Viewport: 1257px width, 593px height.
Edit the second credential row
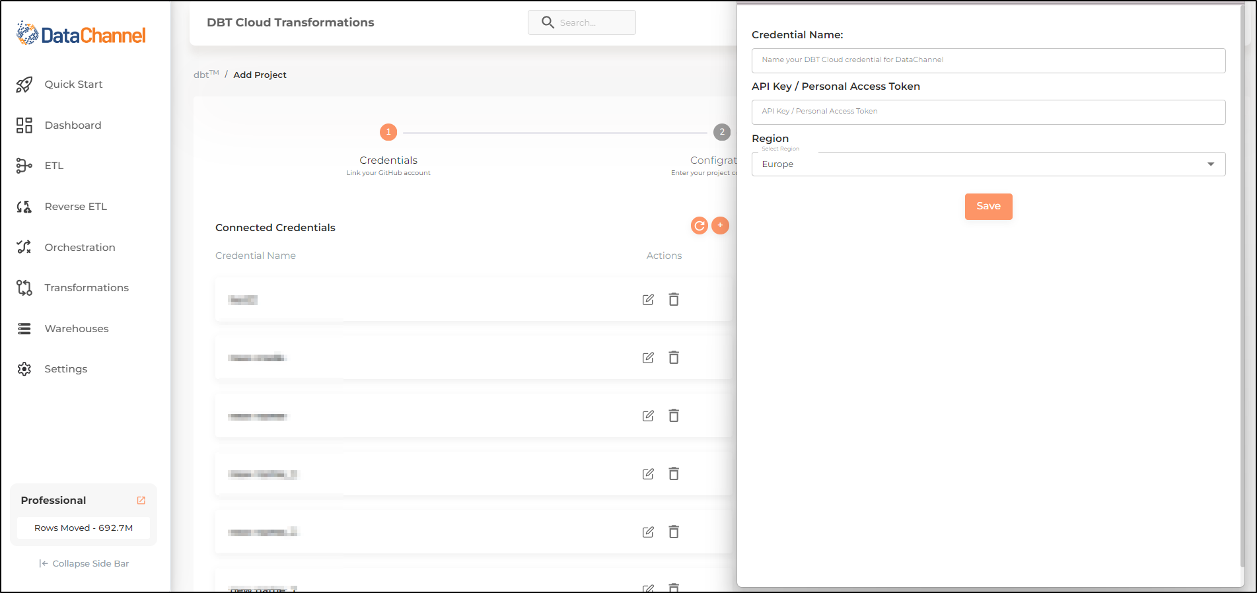pos(648,358)
